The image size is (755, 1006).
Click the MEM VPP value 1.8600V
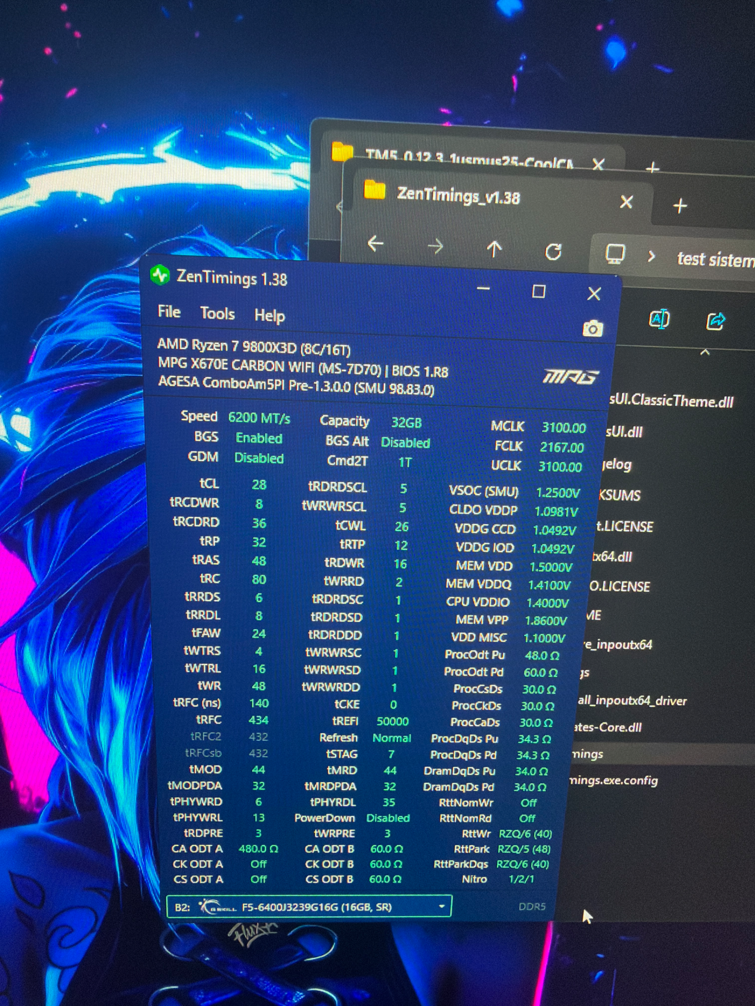point(545,621)
